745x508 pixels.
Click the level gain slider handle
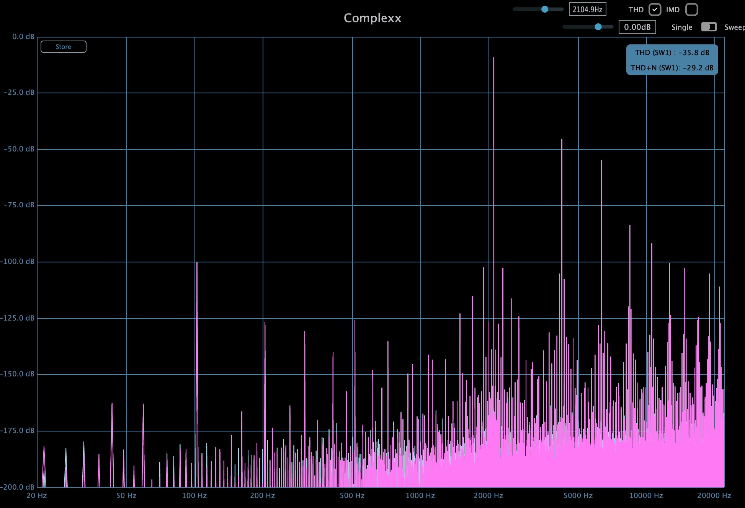click(598, 27)
